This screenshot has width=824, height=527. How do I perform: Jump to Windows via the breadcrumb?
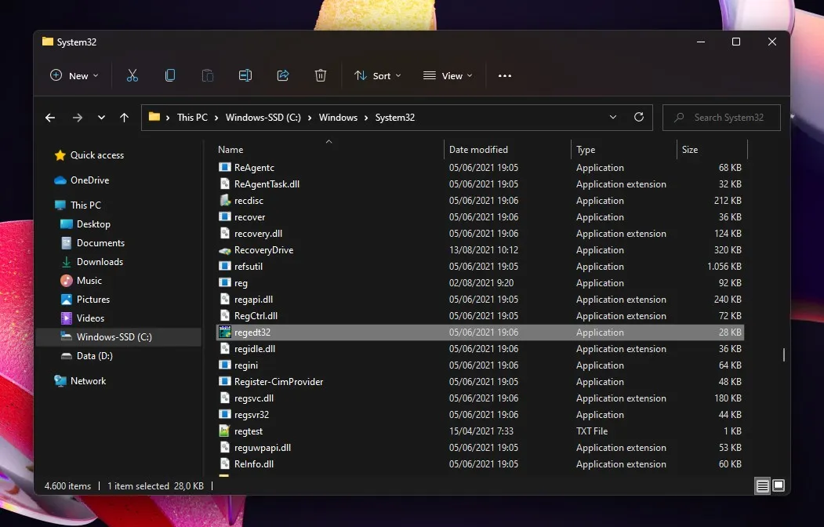(x=338, y=117)
